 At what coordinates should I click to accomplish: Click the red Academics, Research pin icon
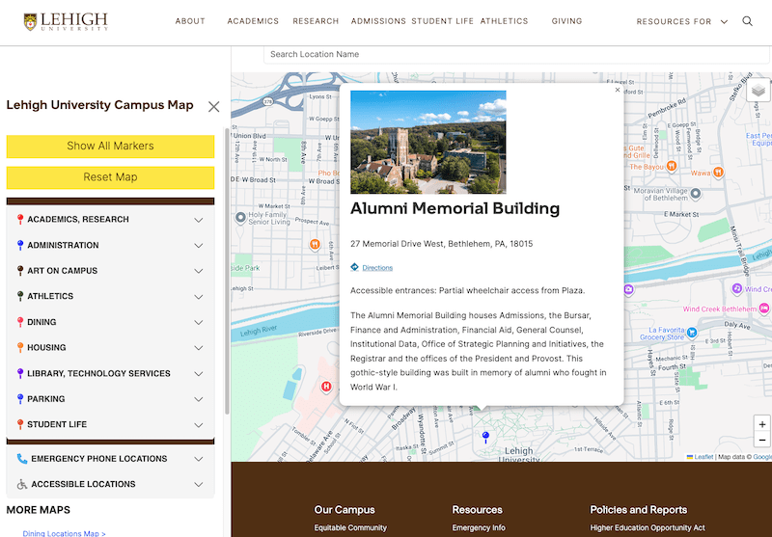tap(20, 219)
